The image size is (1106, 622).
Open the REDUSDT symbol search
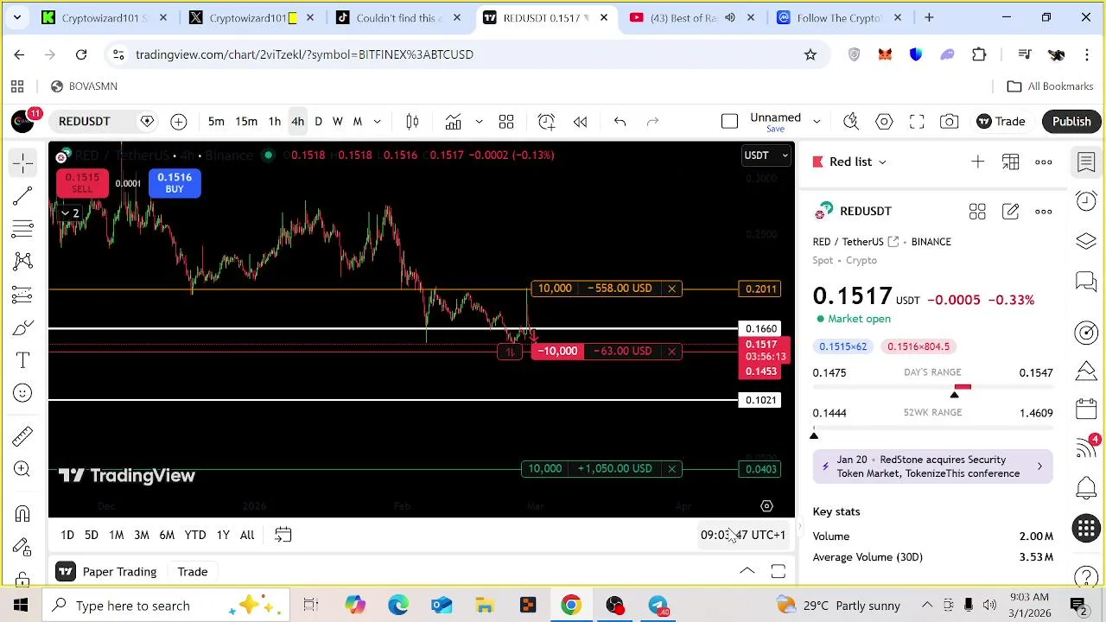tap(84, 122)
